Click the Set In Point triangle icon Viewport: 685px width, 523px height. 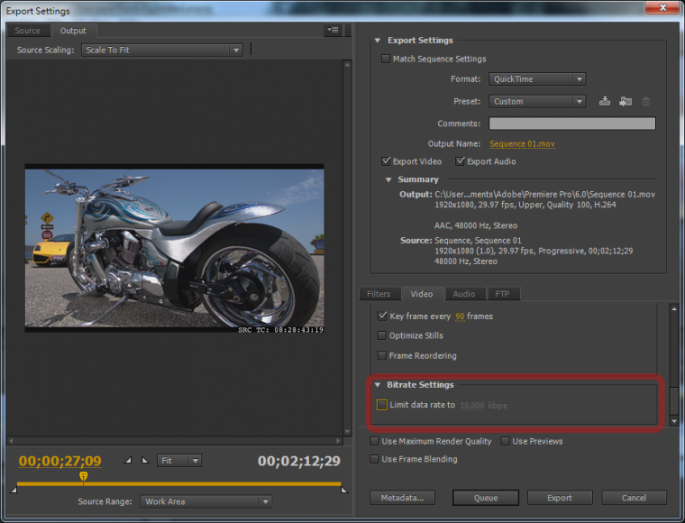pos(127,461)
